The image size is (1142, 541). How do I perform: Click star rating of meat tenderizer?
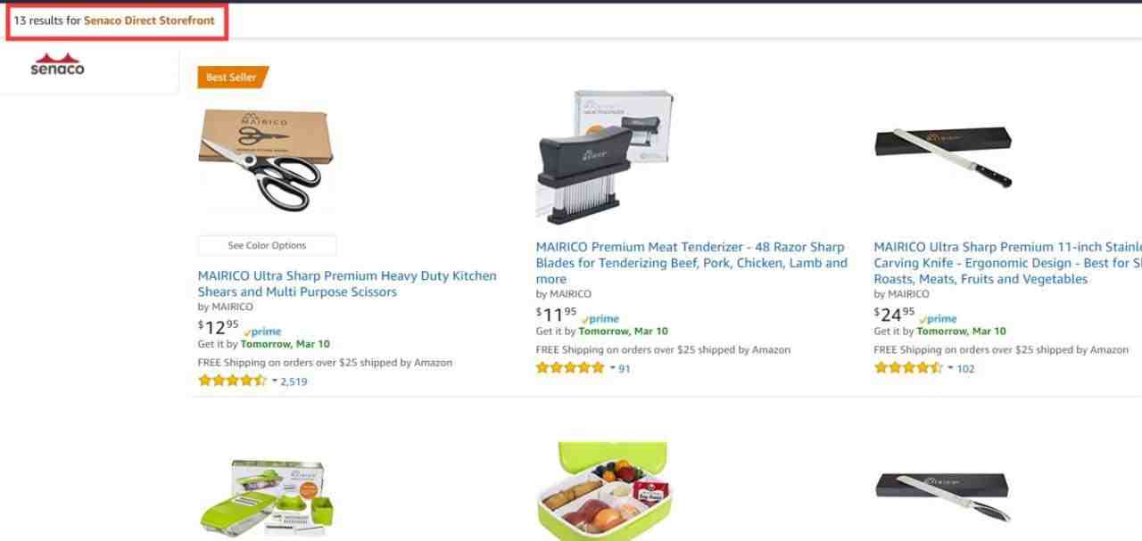click(x=570, y=367)
